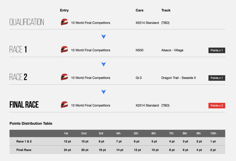Click blue arrow above Final Race section
The width and height of the screenshot is (236, 161).
pos(104,92)
